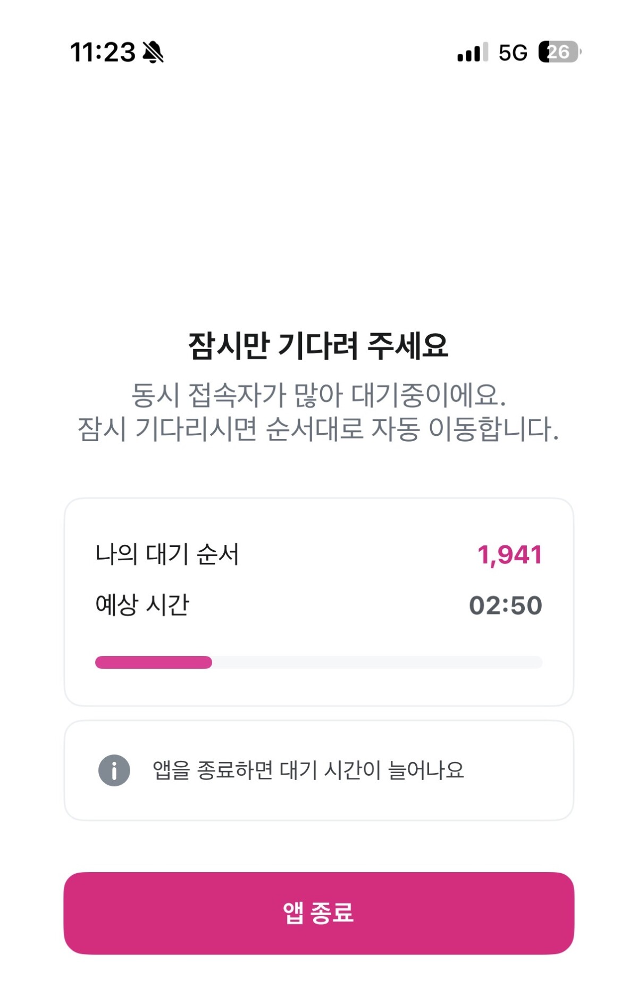Tap the cellular signal bars icon
The height and width of the screenshot is (987, 638).
tap(472, 52)
